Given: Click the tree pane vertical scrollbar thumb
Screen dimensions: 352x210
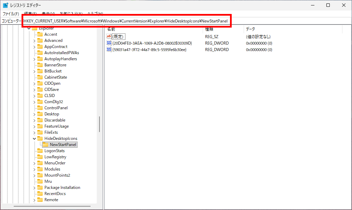Looking at the screenshot, I should pos(99,124).
